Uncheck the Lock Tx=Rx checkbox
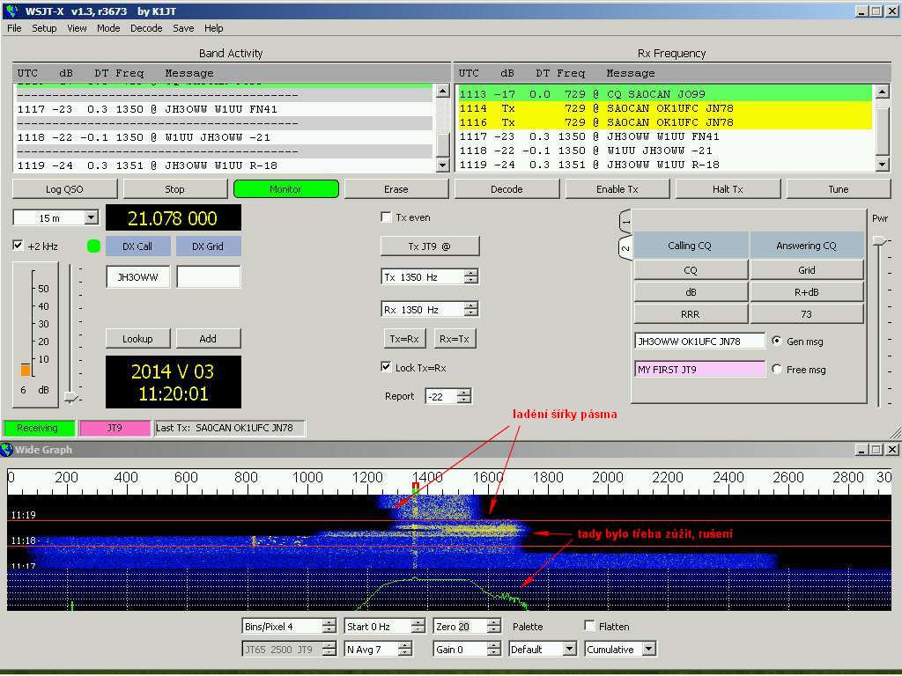Screen dimensions: 902x676 [386, 367]
